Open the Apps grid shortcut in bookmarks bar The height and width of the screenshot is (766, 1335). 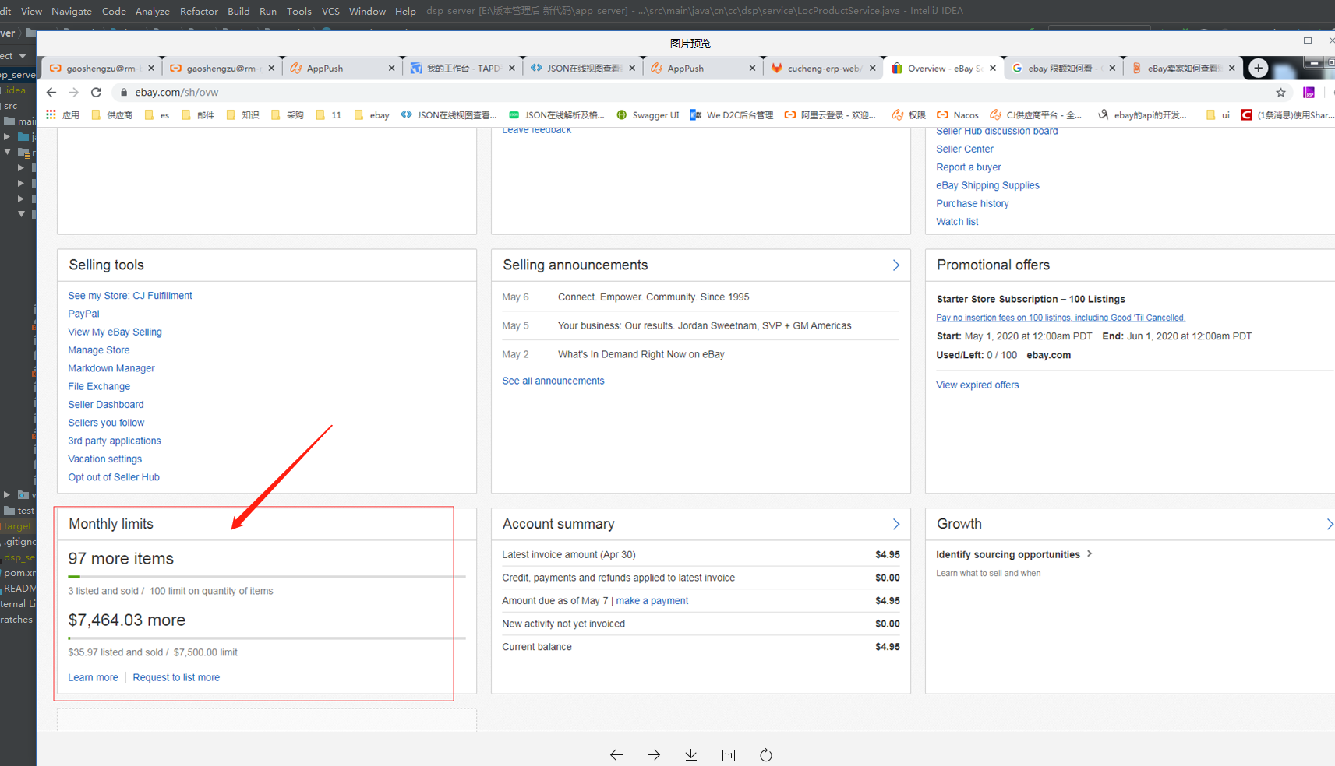click(62, 114)
